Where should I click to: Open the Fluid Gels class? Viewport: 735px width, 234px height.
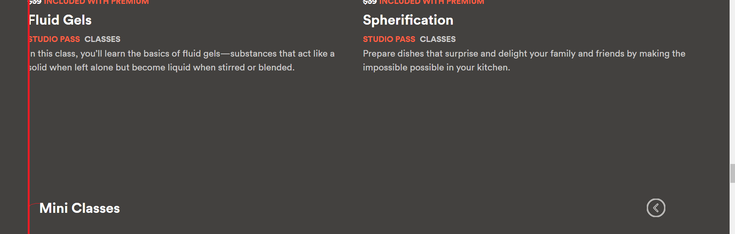tap(60, 20)
